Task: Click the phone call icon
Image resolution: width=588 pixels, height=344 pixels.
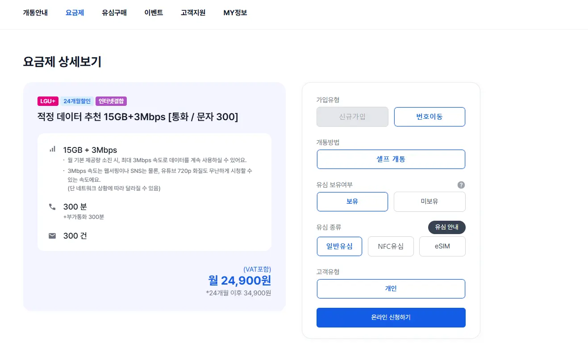Action: tap(52, 207)
